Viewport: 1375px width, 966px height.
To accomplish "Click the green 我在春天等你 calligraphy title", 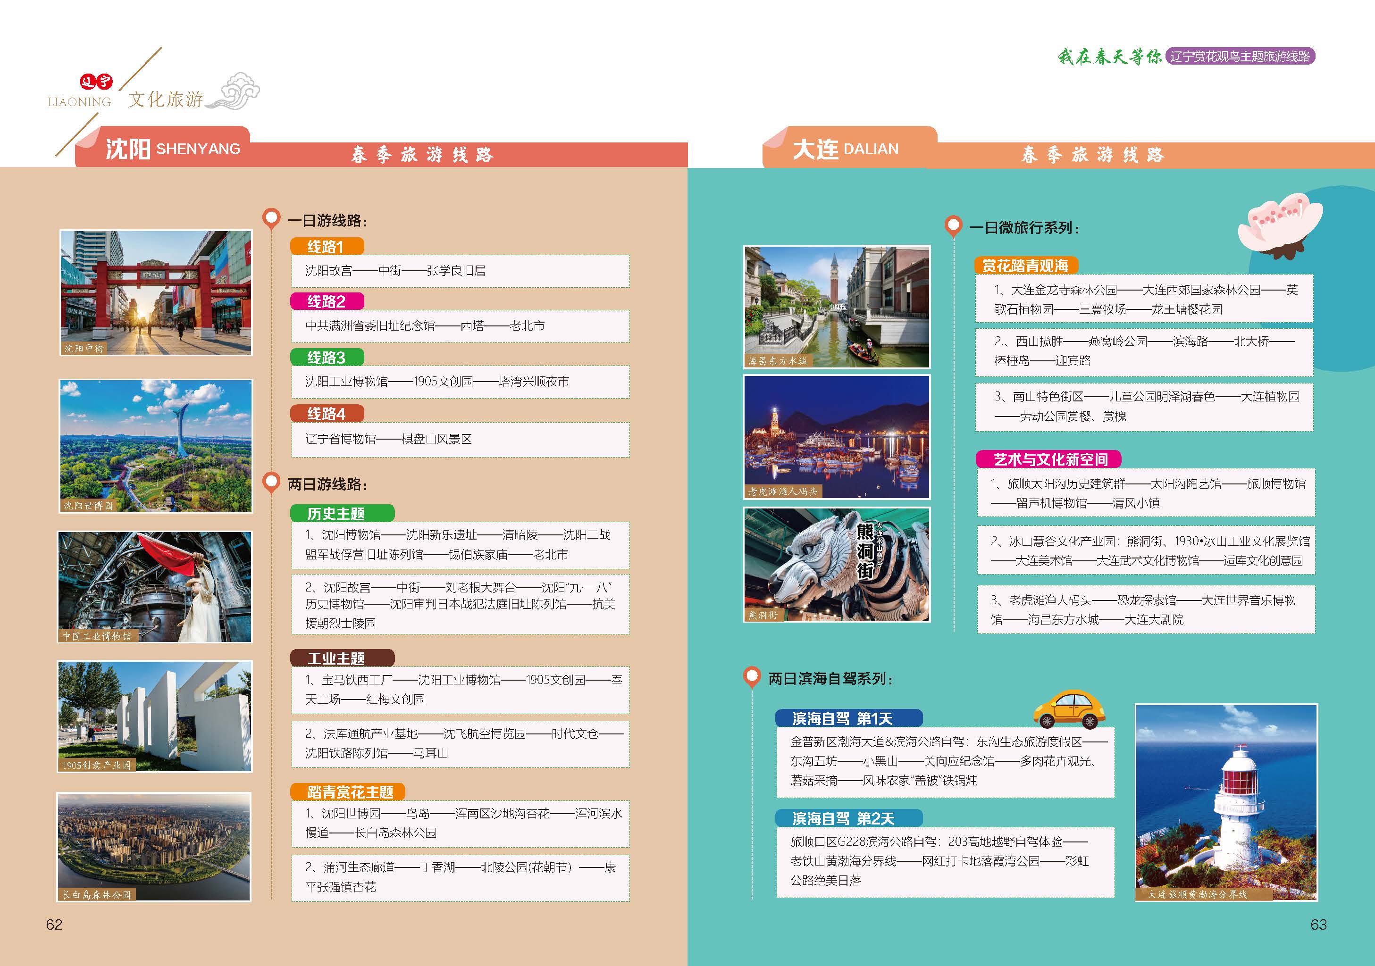I will tap(1109, 56).
